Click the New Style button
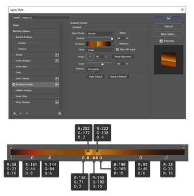The image size is (194, 196). 169,34
